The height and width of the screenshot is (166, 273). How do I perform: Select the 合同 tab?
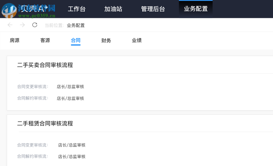click(x=76, y=40)
